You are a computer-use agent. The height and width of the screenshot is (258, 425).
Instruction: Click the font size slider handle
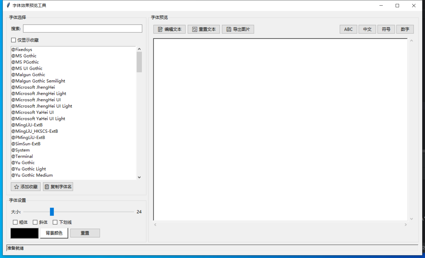pos(52,212)
